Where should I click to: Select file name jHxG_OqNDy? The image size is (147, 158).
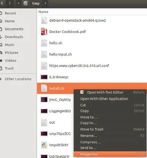click(60, 100)
